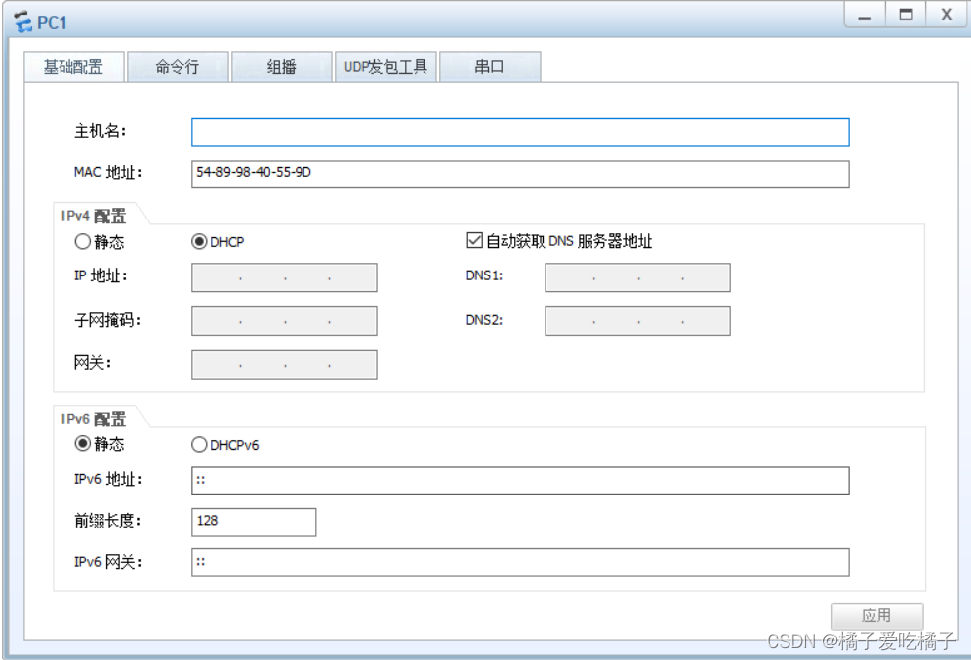Click the 主机名 input field

(521, 130)
